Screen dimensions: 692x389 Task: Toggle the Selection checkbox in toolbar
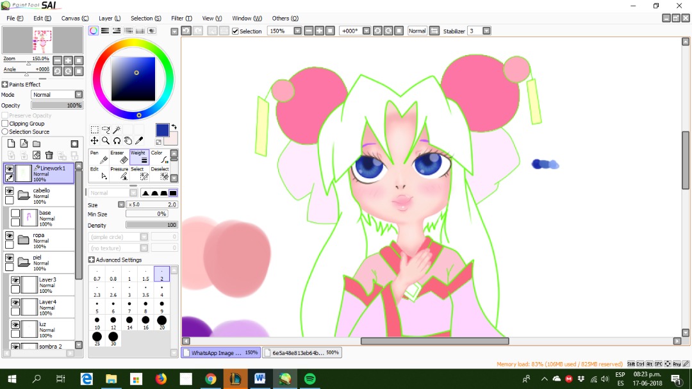pos(235,31)
